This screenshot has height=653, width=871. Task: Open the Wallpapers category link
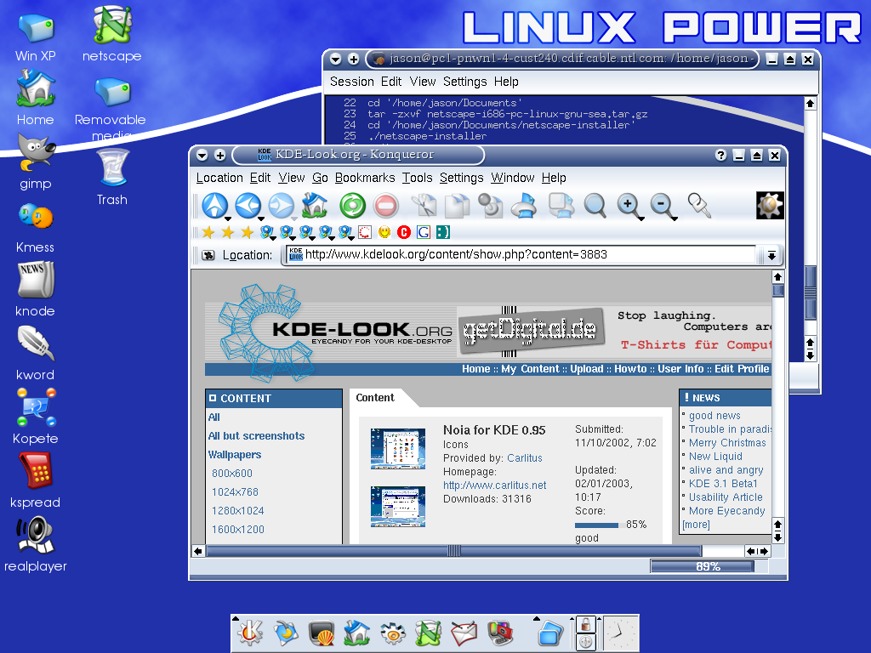235,454
